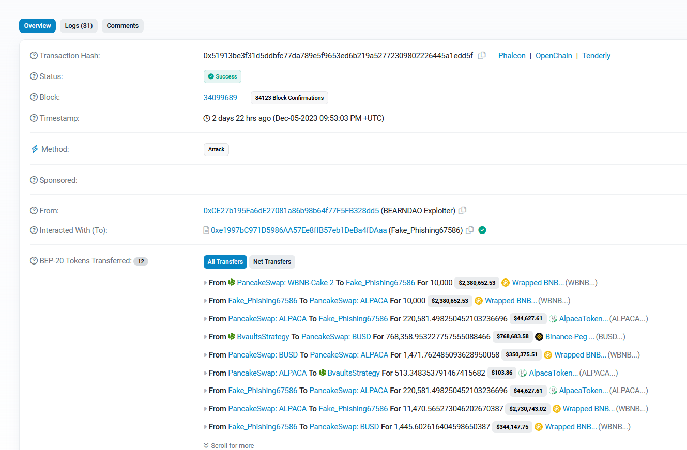Screen dimensions: 687x450
Task: Click Scroll for more below the transfers
Action: coord(229,445)
